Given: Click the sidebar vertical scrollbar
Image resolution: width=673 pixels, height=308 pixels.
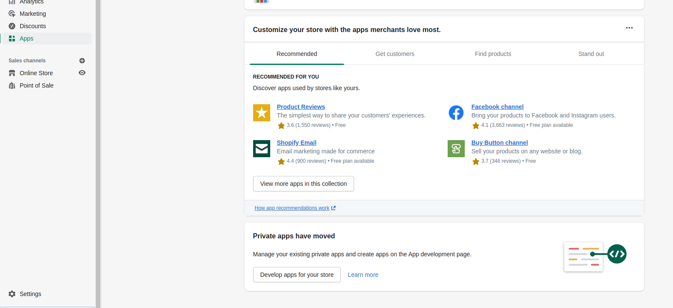Looking at the screenshot, I should tap(98, 154).
